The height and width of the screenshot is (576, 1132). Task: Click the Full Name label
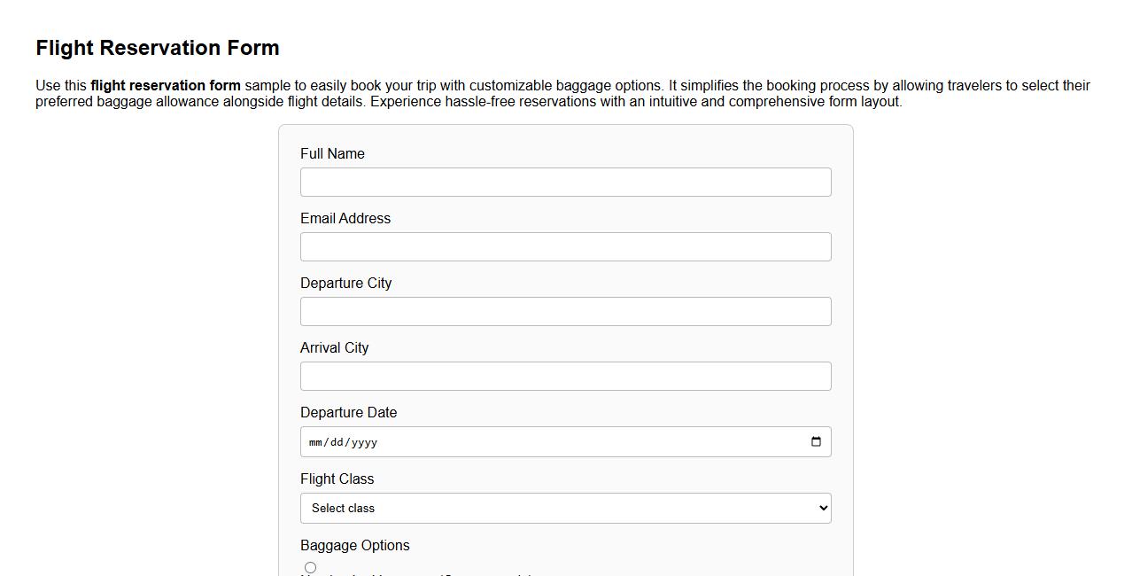333,153
